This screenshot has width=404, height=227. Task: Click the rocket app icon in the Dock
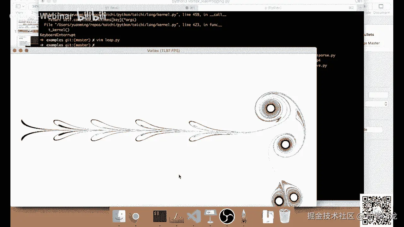coord(244,216)
